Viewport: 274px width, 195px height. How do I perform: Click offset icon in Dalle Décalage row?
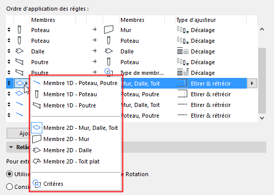pyautogui.click(x=183, y=51)
